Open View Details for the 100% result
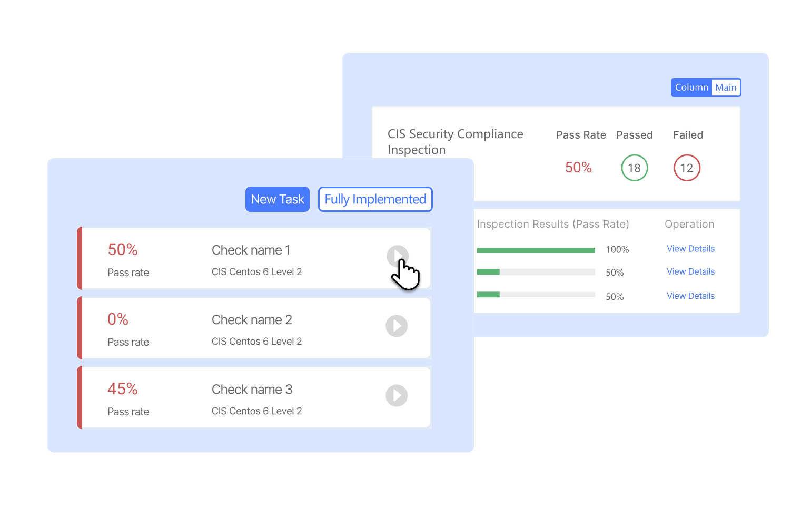The image size is (811, 506). [x=690, y=249]
